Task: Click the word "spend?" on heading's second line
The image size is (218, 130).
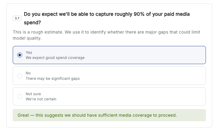Action: click(32, 22)
